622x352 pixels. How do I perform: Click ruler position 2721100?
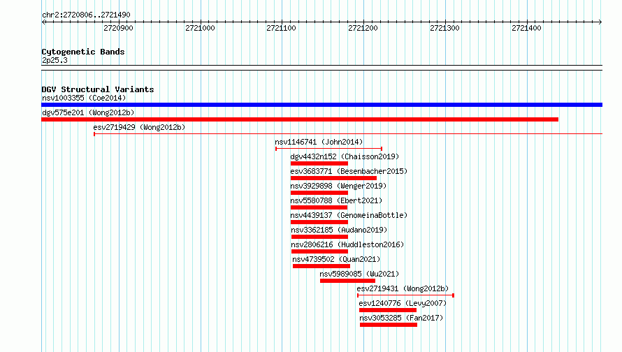(281, 28)
